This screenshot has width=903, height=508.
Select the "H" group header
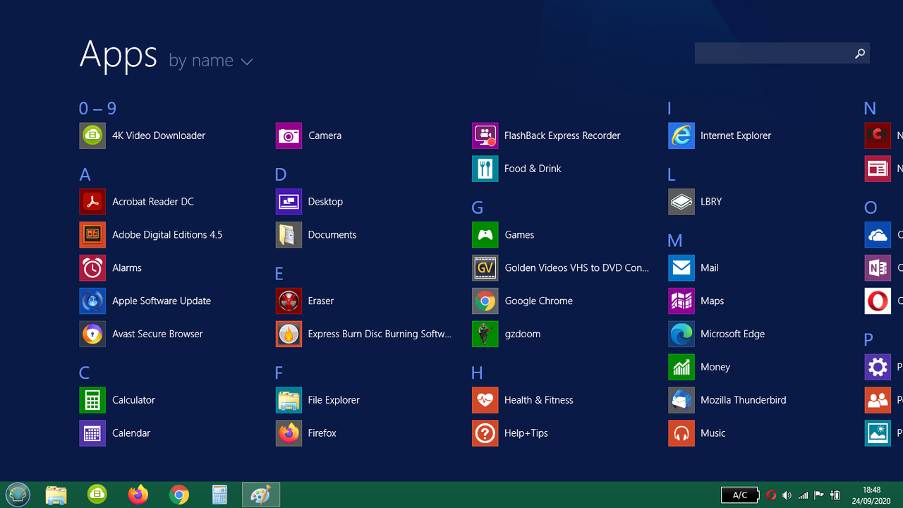(x=477, y=373)
